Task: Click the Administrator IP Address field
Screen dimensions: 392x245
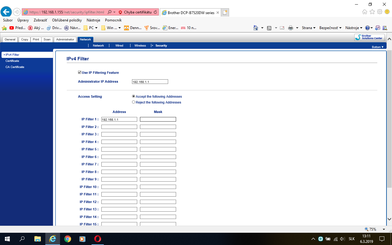Action: click(x=150, y=82)
